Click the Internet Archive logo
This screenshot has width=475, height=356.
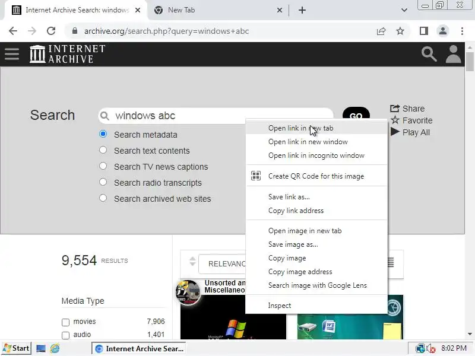67,54
